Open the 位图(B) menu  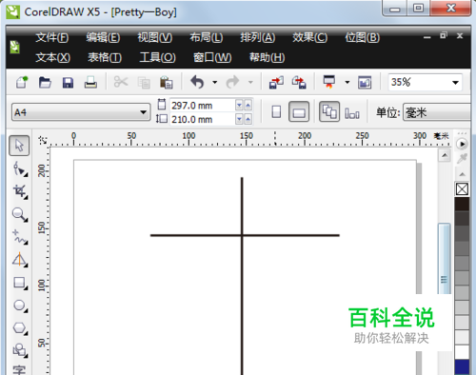click(x=363, y=38)
